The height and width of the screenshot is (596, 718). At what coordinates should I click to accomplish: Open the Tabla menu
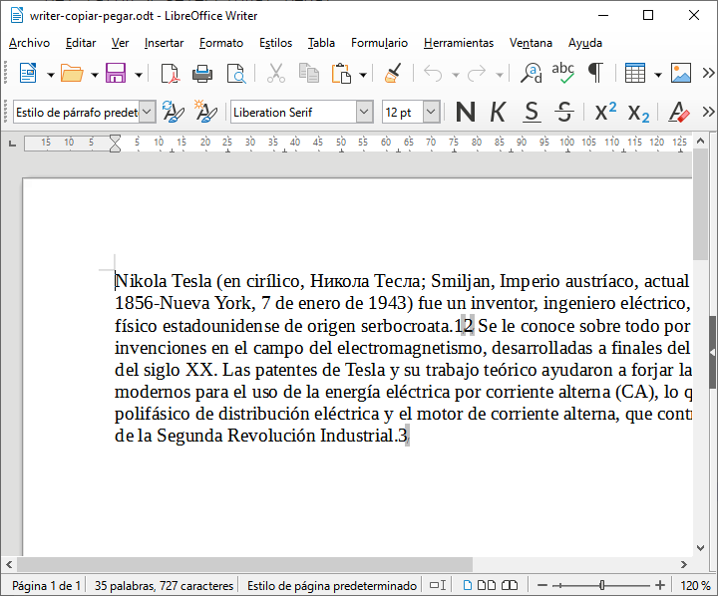pos(321,43)
